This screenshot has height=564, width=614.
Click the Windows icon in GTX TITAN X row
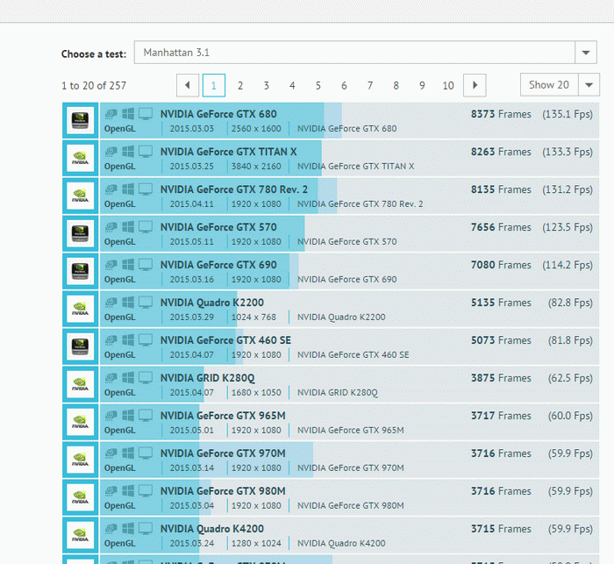coord(128,151)
